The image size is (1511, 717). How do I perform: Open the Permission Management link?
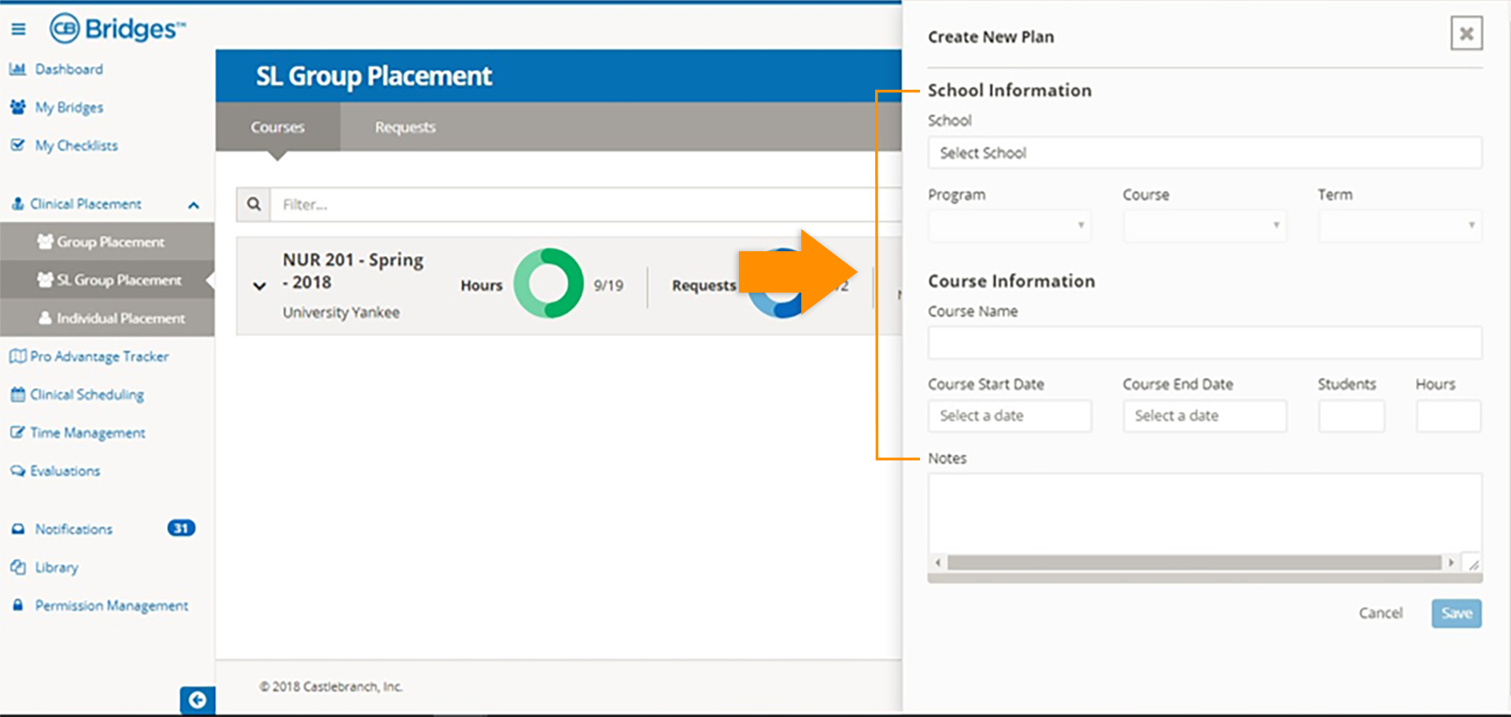(112, 605)
